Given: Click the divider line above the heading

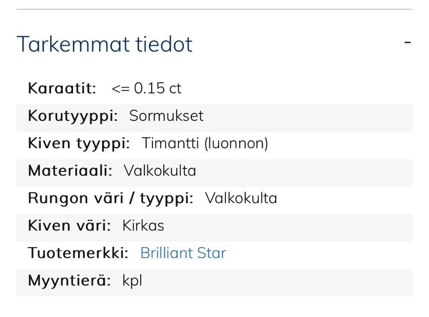Looking at the screenshot, I should (214, 9).
